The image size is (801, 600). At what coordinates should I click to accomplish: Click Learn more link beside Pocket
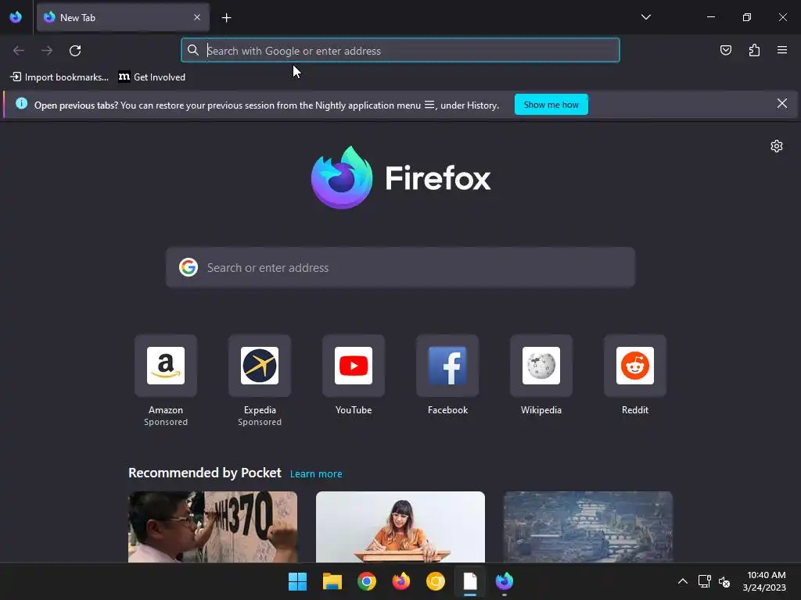click(316, 474)
